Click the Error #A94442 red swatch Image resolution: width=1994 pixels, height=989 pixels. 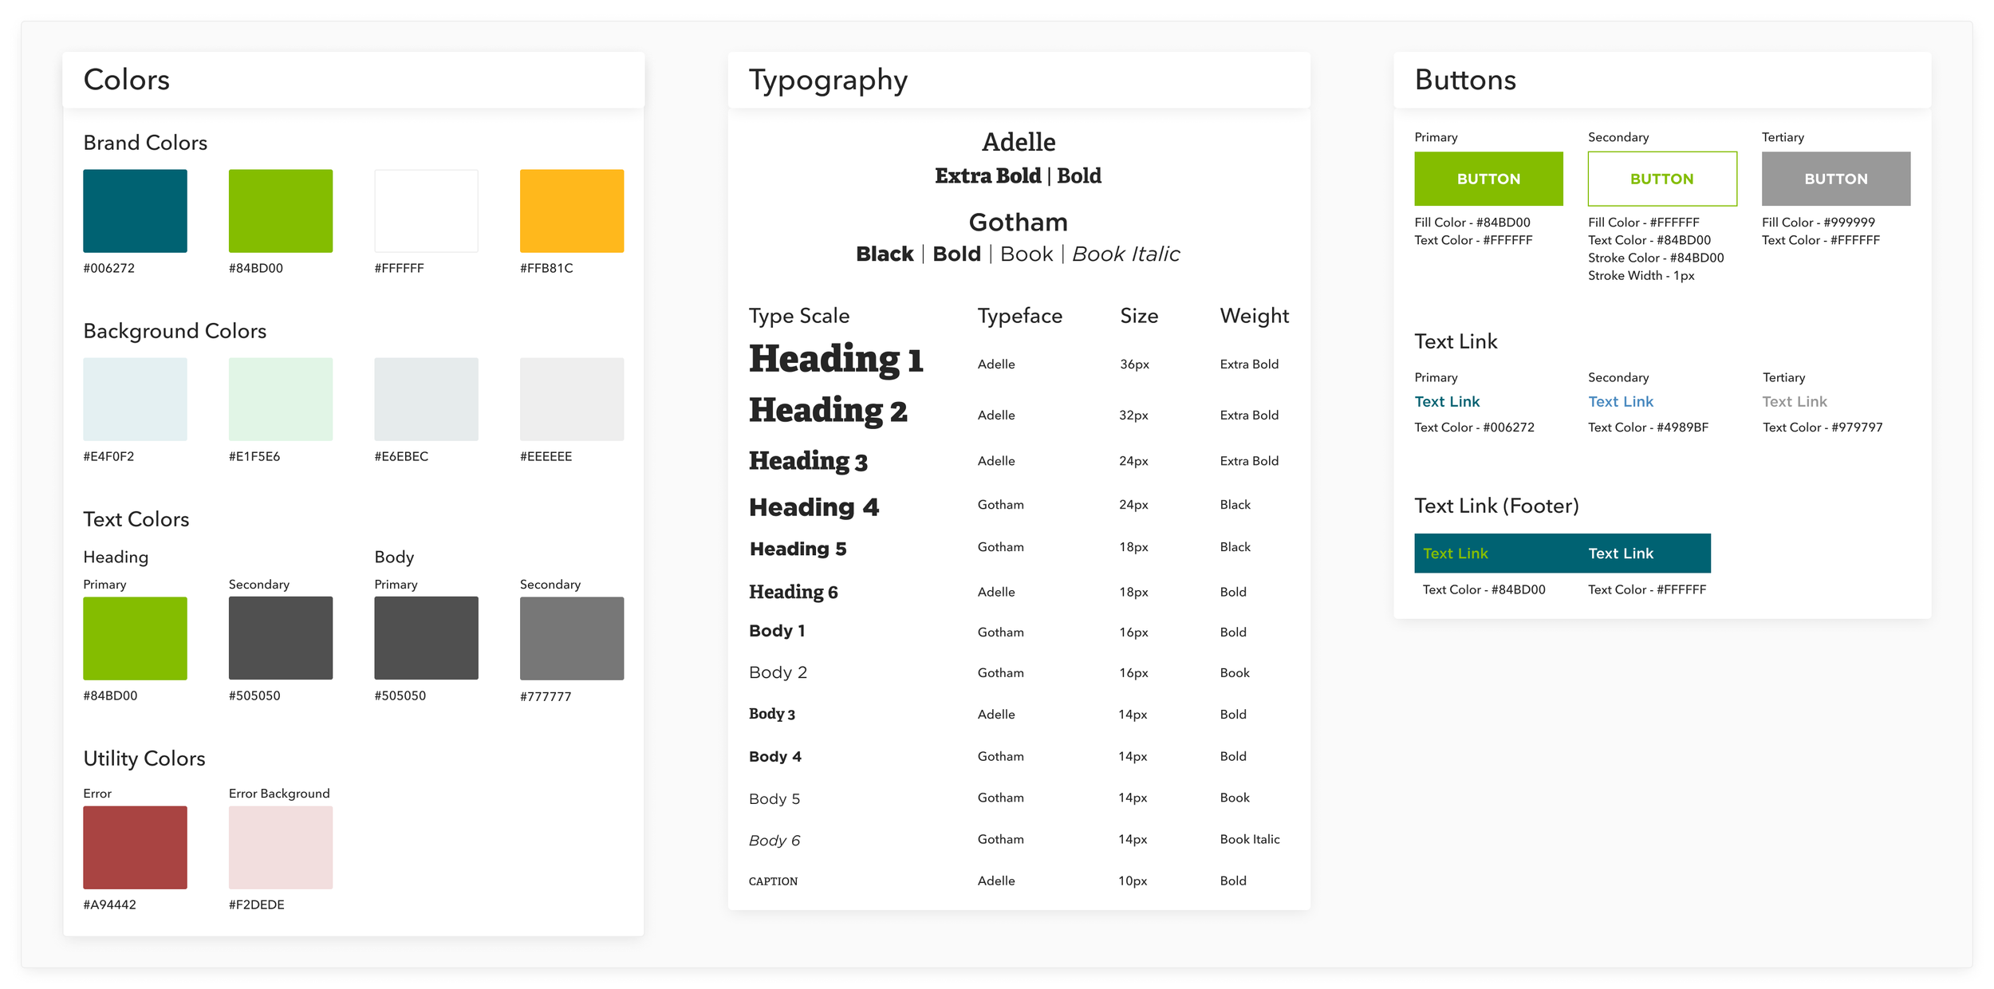point(135,847)
